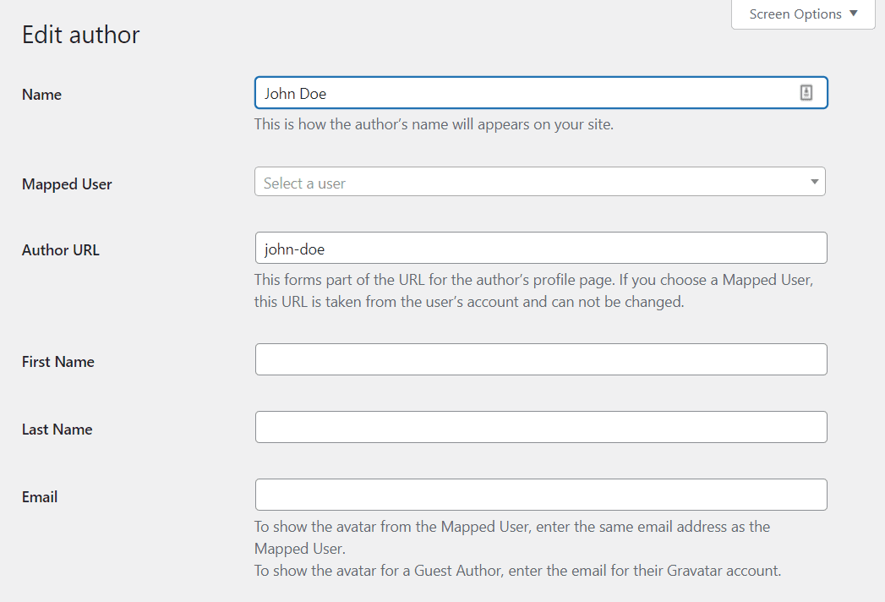Select the John Doe text in Name field
Image resolution: width=885 pixels, height=602 pixels.
pos(291,92)
